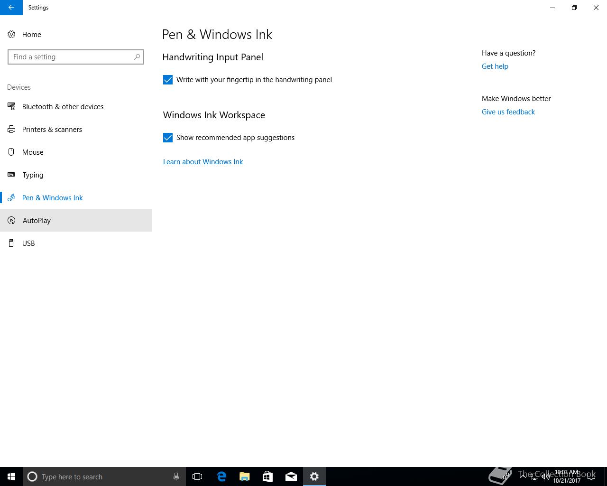Close the Settings window
This screenshot has width=607, height=486.
pos(596,8)
